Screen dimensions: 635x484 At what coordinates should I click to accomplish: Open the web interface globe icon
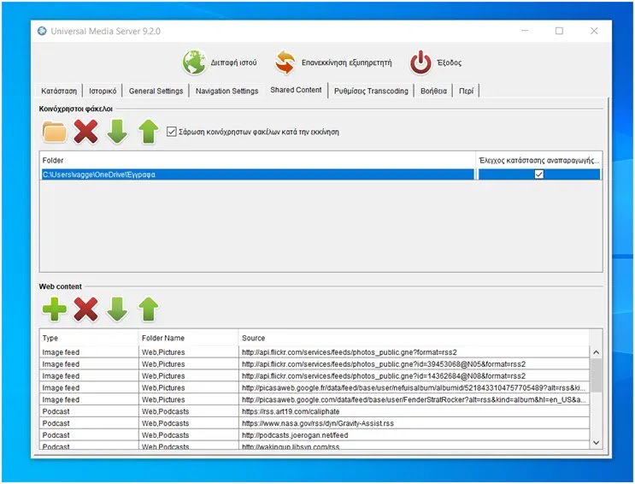click(194, 62)
